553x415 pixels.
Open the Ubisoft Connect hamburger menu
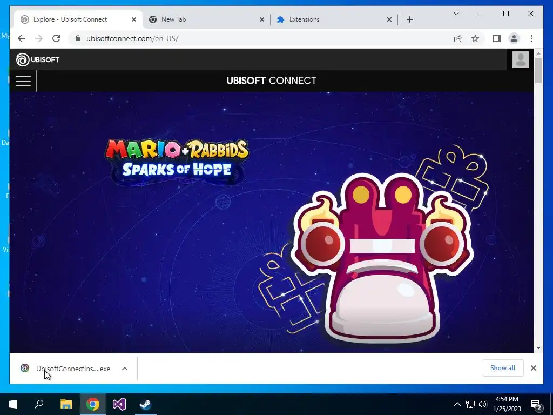23,81
